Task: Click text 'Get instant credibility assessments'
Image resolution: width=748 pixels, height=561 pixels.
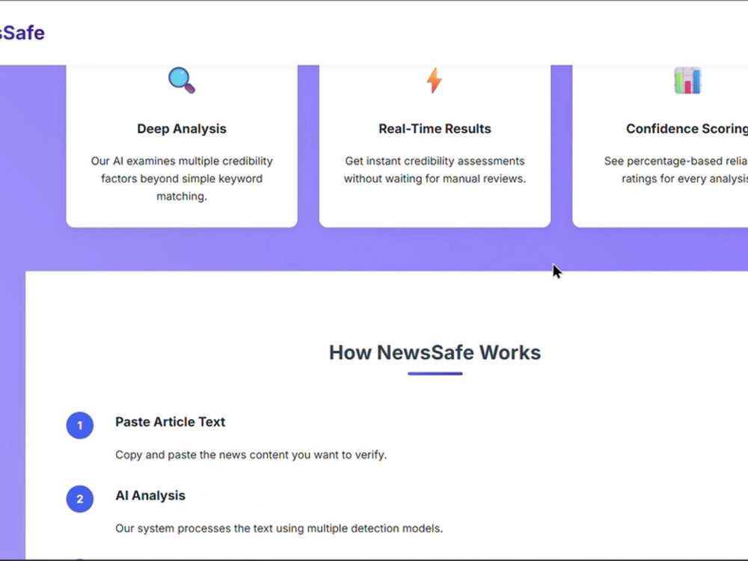Action: [x=435, y=162]
